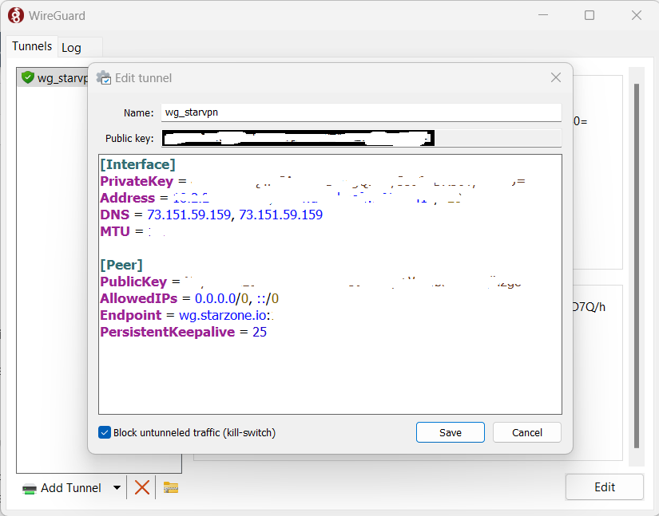The height and width of the screenshot is (516, 659).
Task: Open the Add Tunnel dropdown arrow
Action: pos(117,488)
